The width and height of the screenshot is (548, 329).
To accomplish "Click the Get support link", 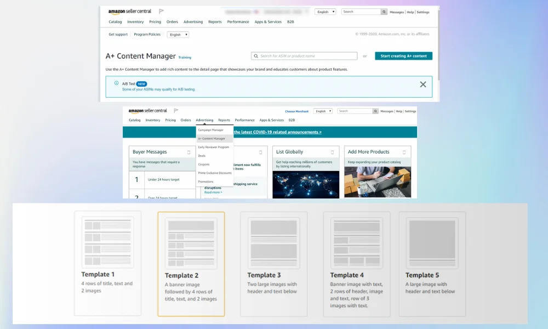I will [118, 34].
